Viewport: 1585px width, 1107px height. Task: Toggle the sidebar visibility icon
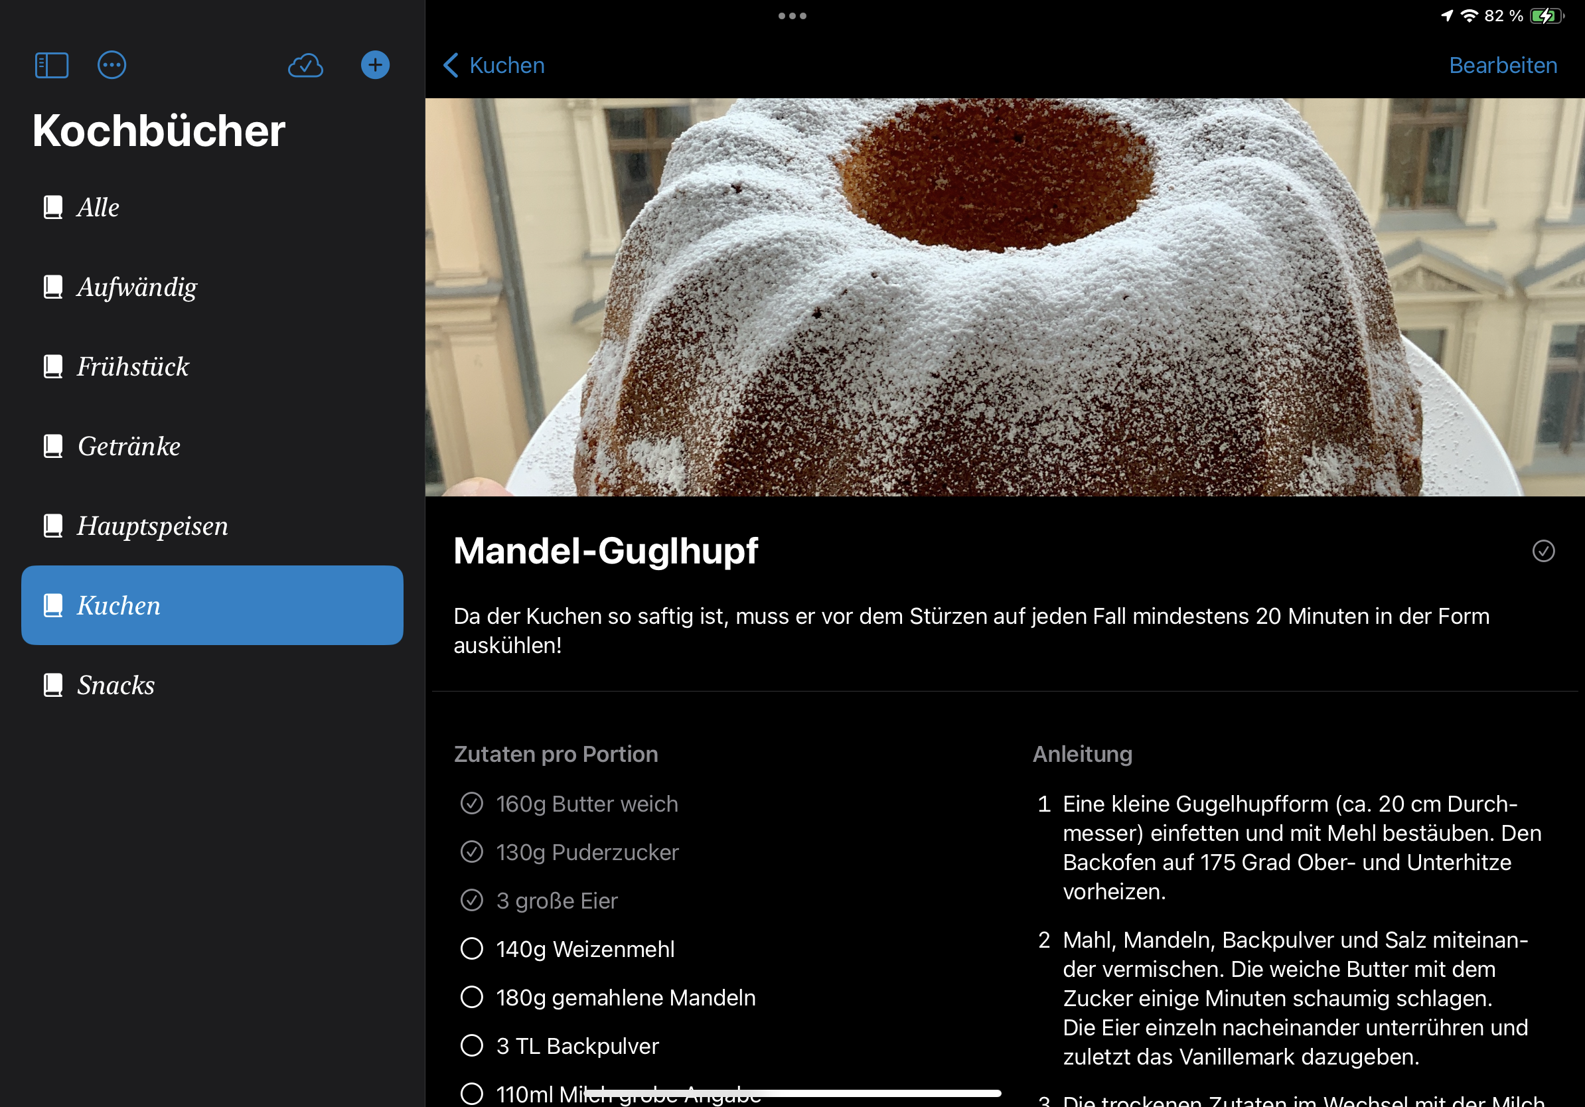[x=51, y=64]
